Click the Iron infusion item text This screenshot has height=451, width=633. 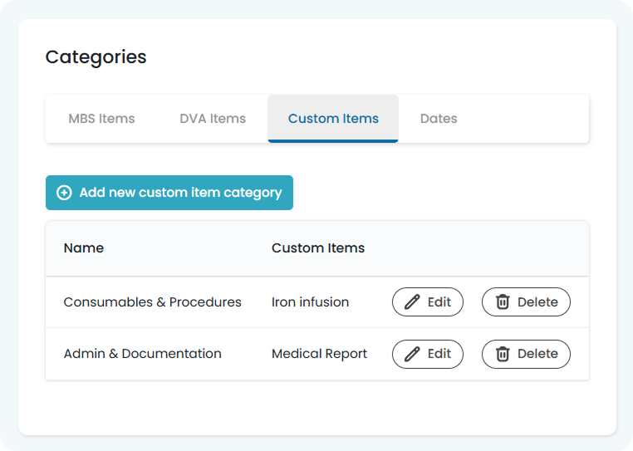pyautogui.click(x=310, y=302)
